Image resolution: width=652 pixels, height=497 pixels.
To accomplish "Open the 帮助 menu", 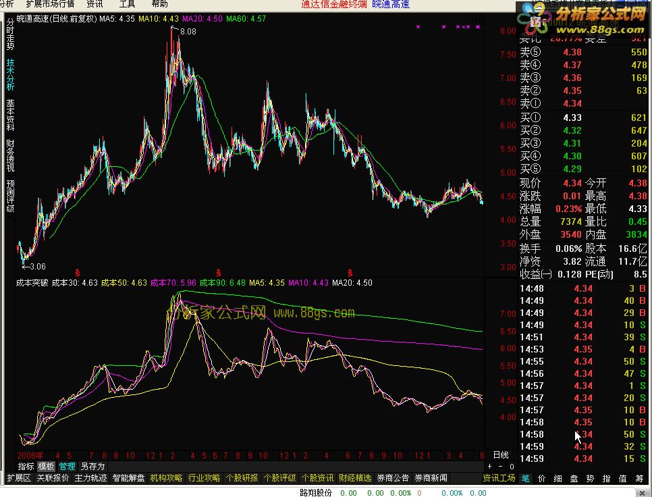I will (x=160, y=4).
